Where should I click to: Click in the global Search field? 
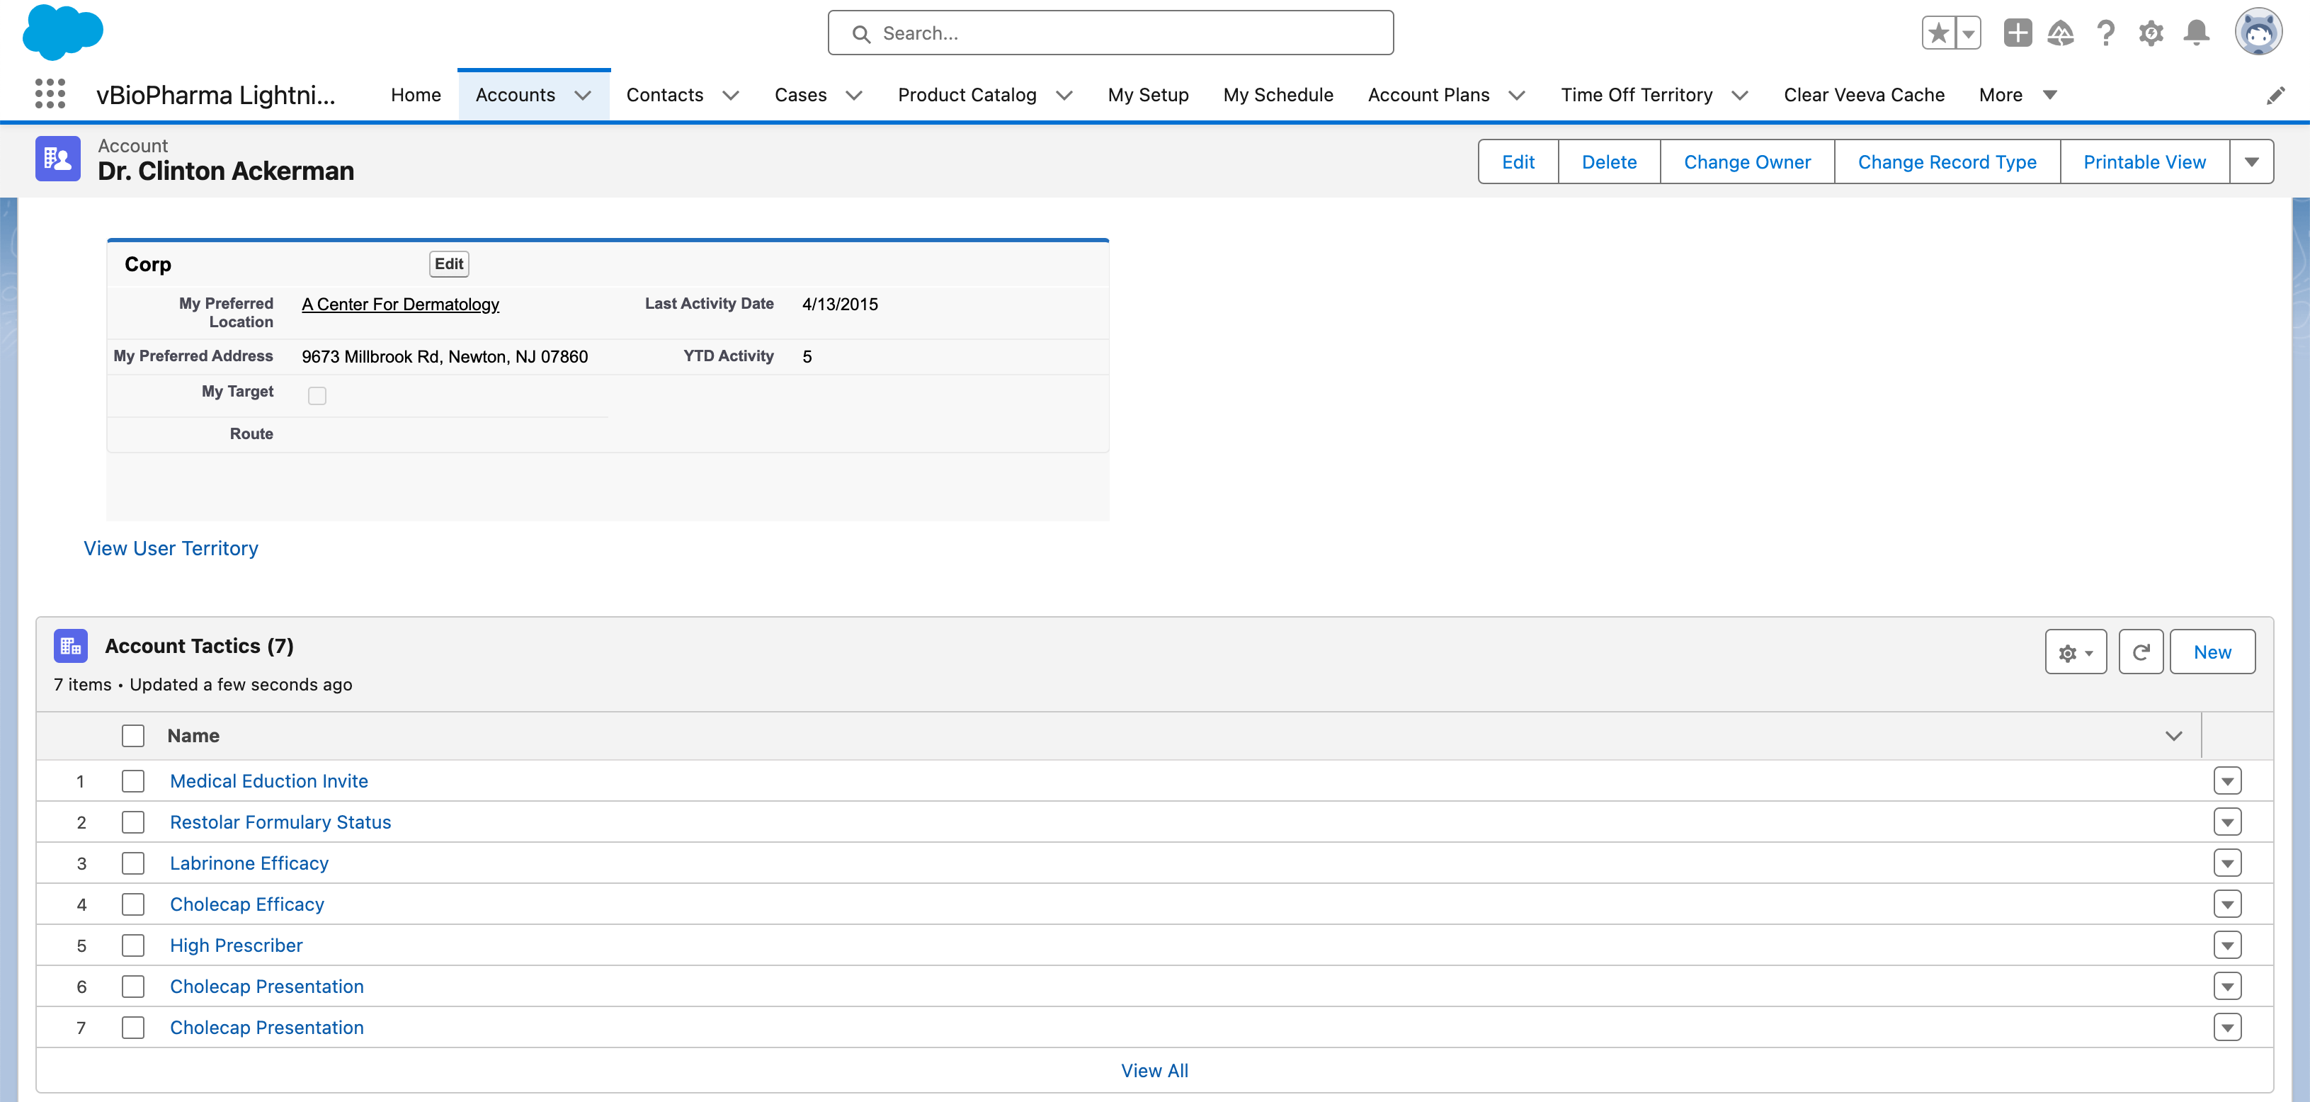tap(1112, 33)
